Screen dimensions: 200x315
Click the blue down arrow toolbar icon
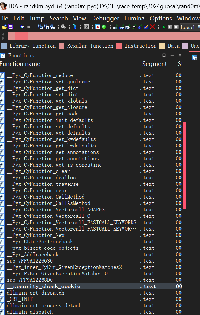pyautogui.click(x=74, y=27)
